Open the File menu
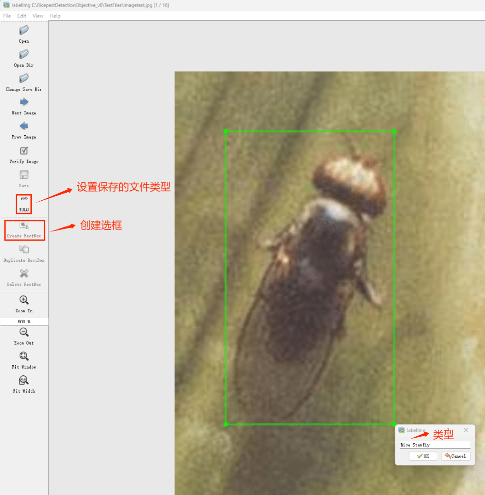This screenshot has width=485, height=495. coord(7,16)
